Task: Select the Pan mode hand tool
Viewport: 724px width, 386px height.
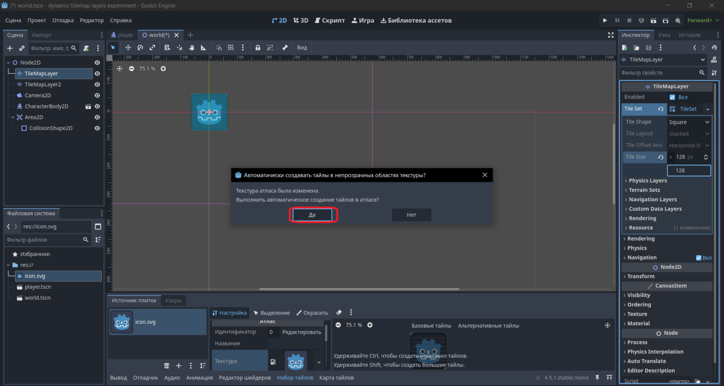Action: (191, 48)
